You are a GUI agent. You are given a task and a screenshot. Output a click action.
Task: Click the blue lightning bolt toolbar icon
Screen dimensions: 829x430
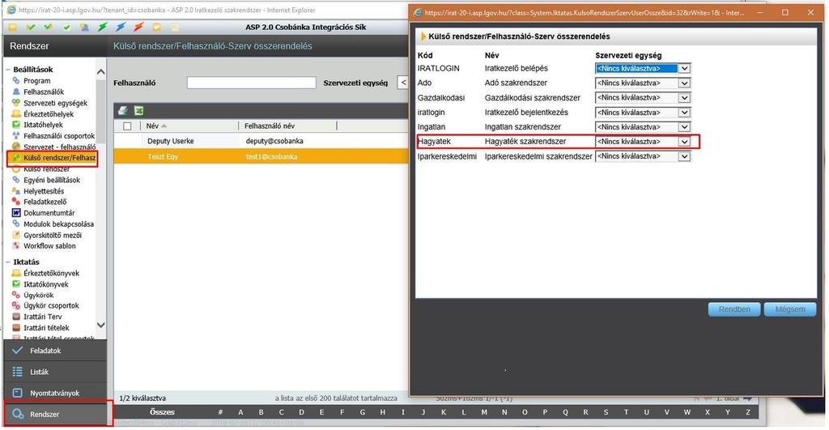coord(121,27)
